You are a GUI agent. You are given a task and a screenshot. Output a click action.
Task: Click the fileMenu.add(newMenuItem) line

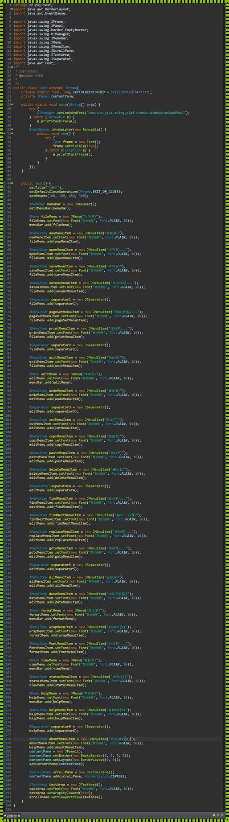click(55, 241)
